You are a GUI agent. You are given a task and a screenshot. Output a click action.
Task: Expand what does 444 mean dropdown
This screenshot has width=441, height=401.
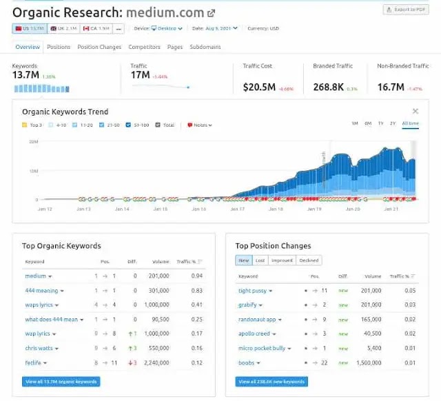(x=82, y=320)
